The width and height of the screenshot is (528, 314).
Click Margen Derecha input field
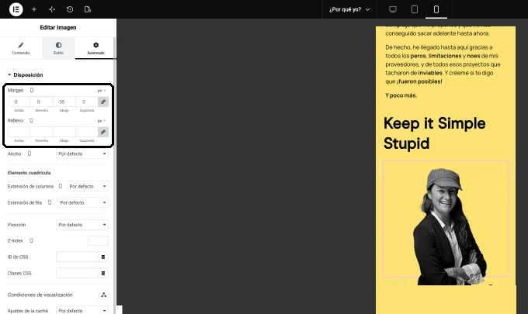[41, 102]
